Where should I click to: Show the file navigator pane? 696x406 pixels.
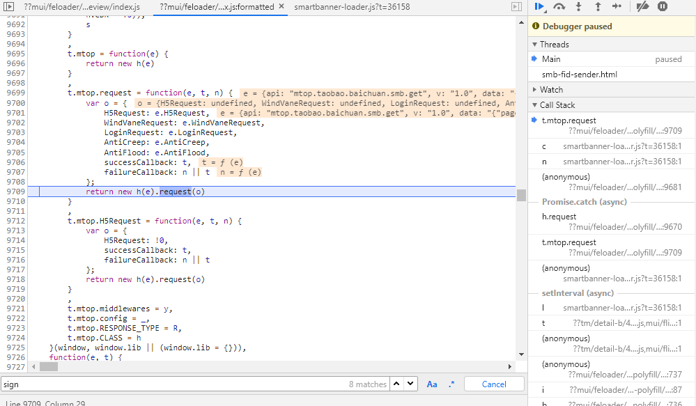click(8, 7)
